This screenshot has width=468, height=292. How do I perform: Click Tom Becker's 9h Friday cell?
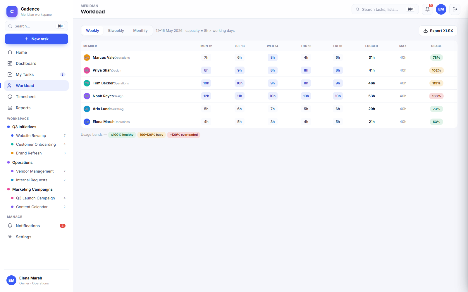point(338,83)
